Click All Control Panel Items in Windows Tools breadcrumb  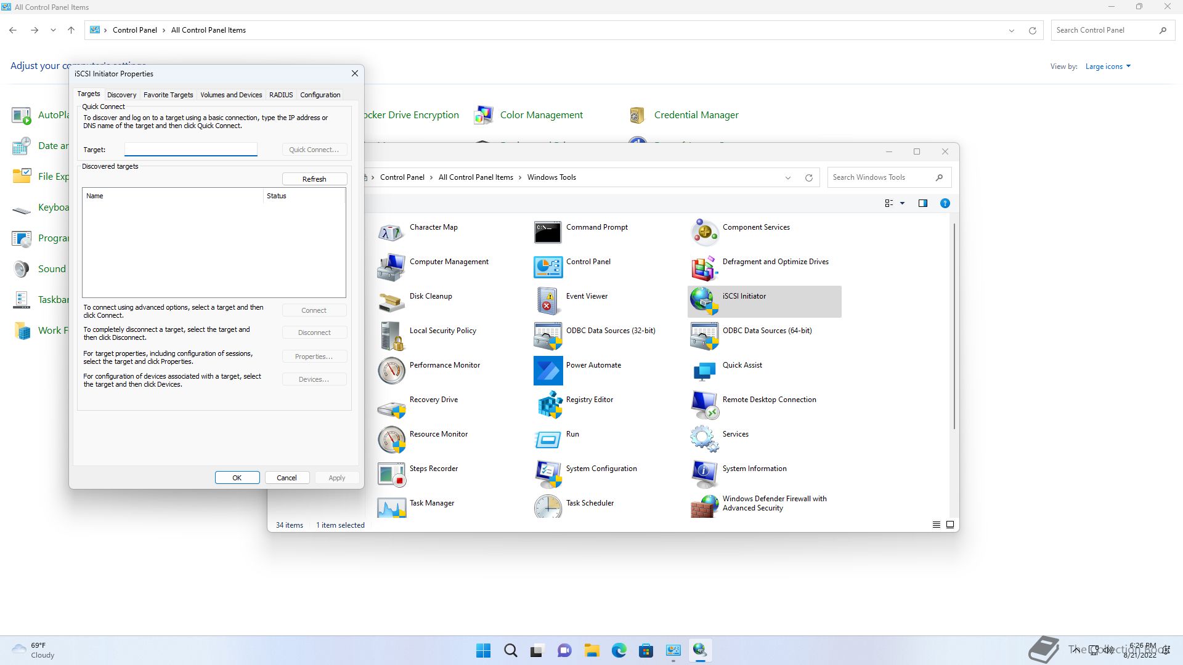click(476, 177)
